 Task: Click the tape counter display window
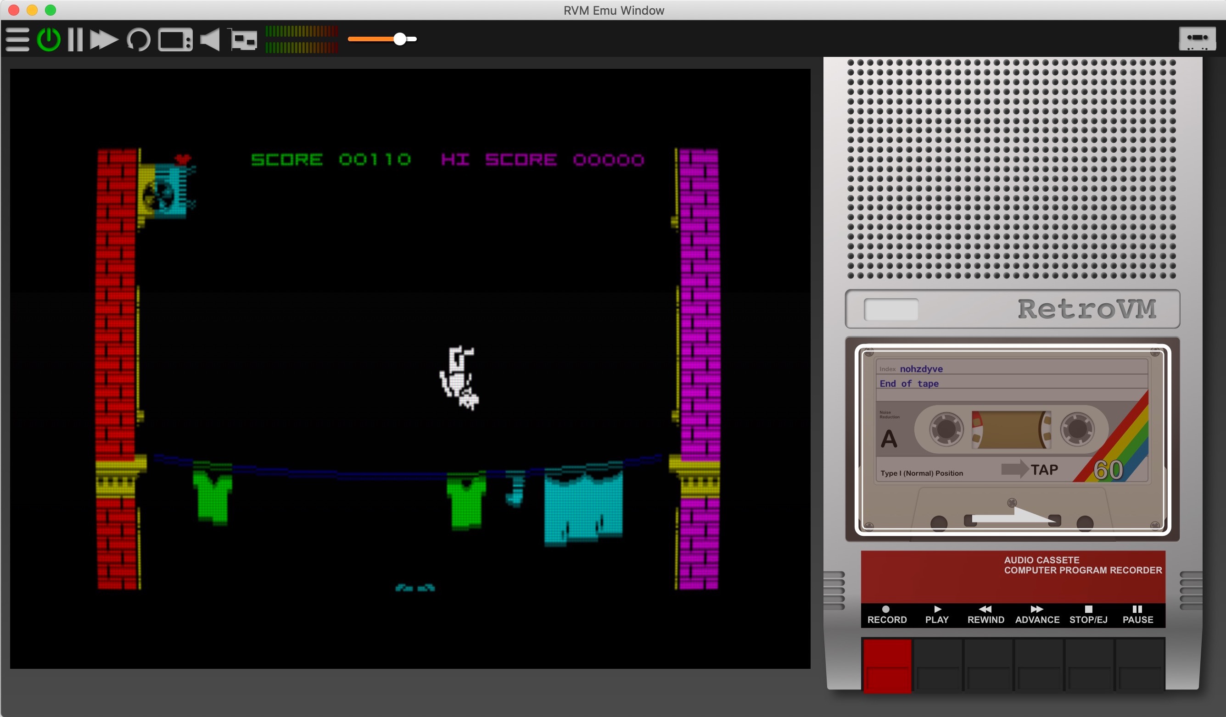point(891,309)
